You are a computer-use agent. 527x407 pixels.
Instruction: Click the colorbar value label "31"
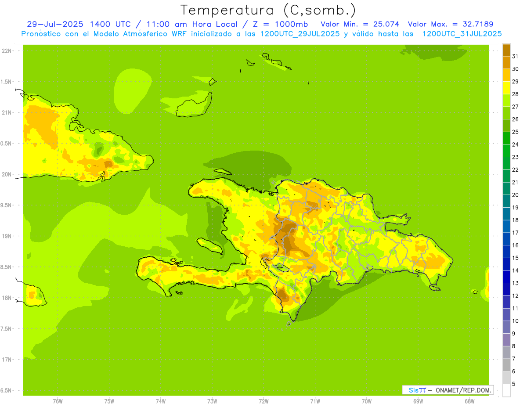(x=515, y=56)
